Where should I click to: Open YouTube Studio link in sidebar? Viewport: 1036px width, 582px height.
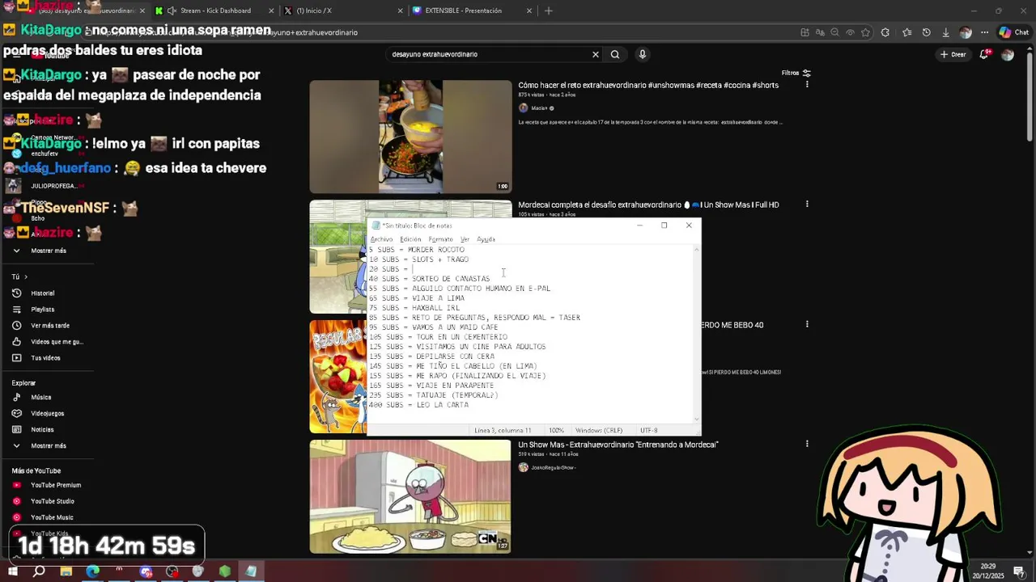tap(52, 501)
